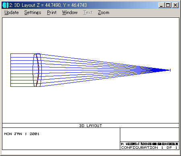Open the window system icon in the title bar
The height and width of the screenshot is (156, 181).
pos(6,5)
